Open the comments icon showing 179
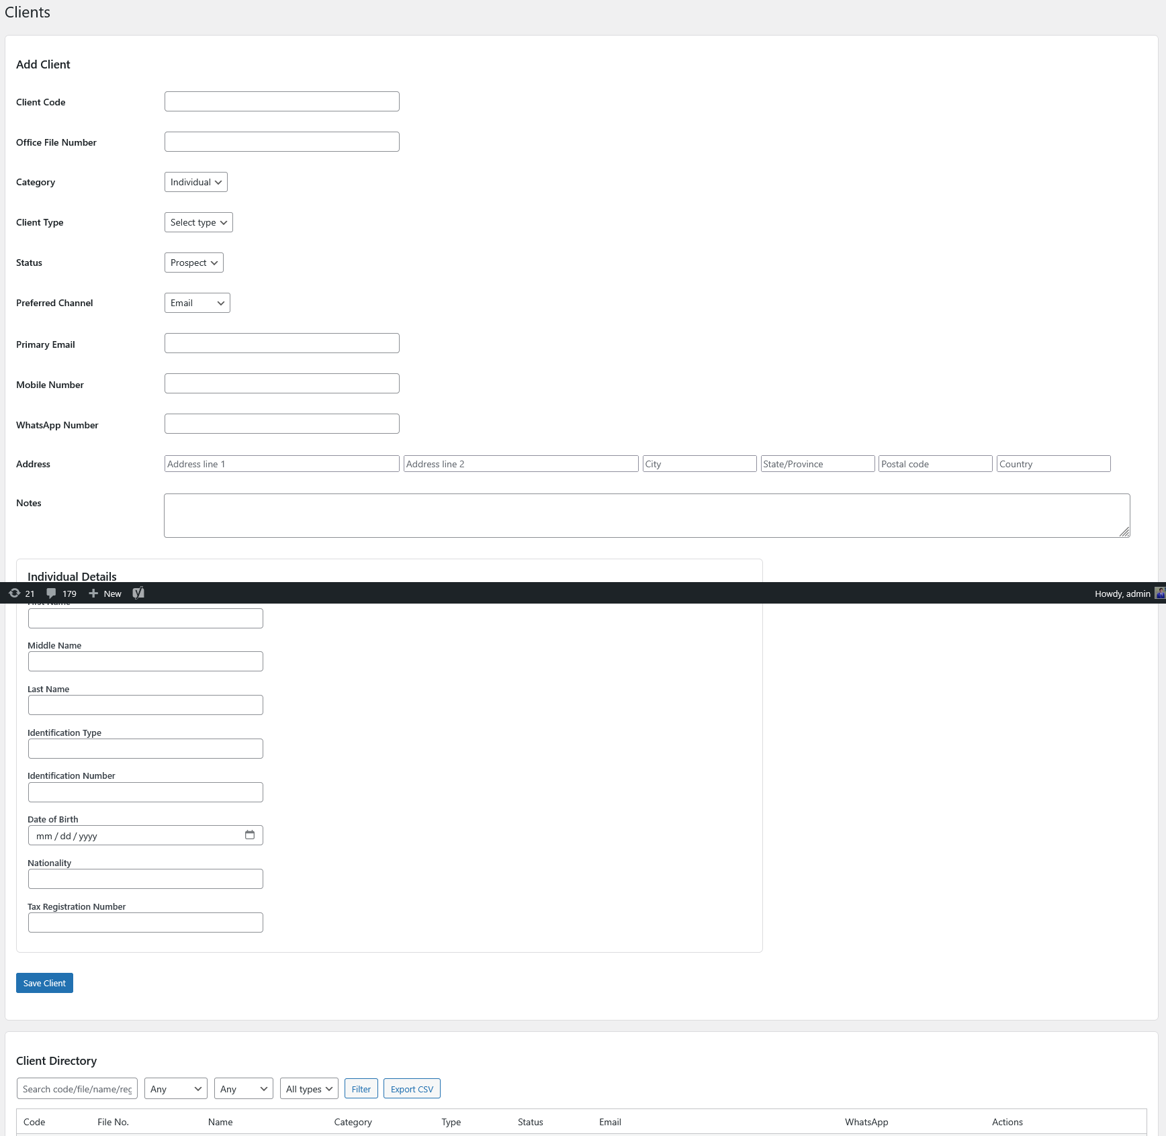 point(61,594)
